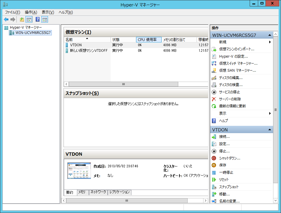This screenshot has width=281, height=213.
Task: Switch to the ネットワーク tab
Action: (98, 192)
